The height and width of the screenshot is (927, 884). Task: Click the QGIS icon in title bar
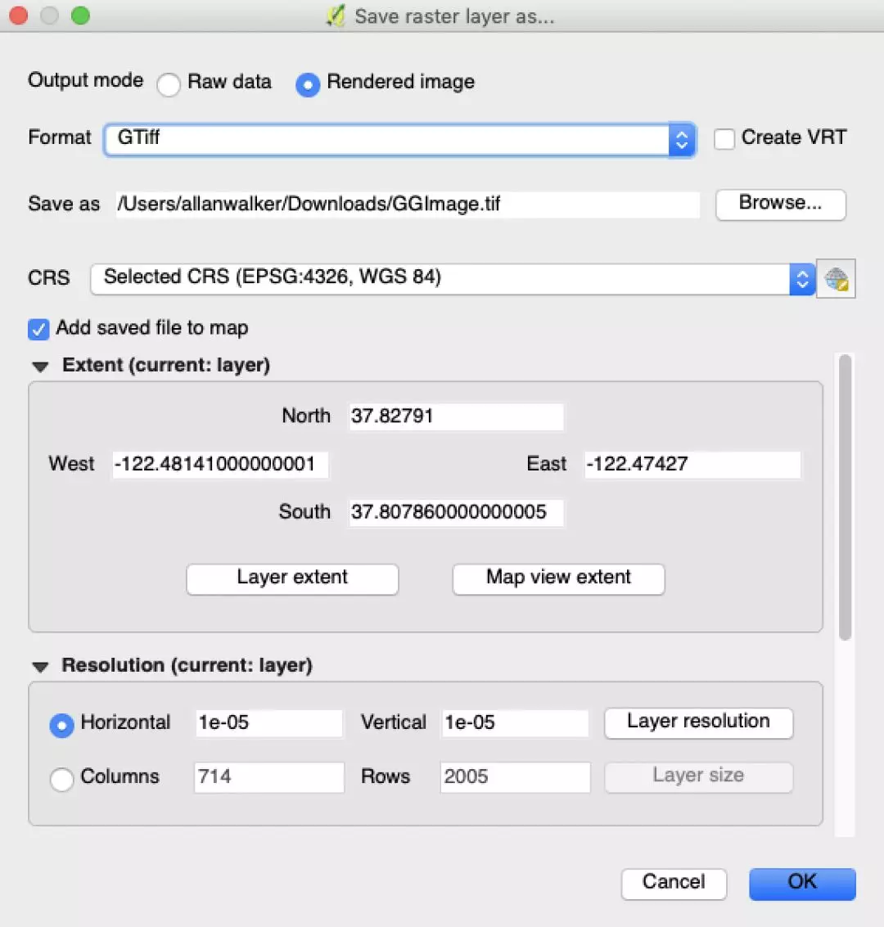[x=336, y=16]
